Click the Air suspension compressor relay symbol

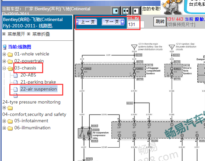pos(85,133)
